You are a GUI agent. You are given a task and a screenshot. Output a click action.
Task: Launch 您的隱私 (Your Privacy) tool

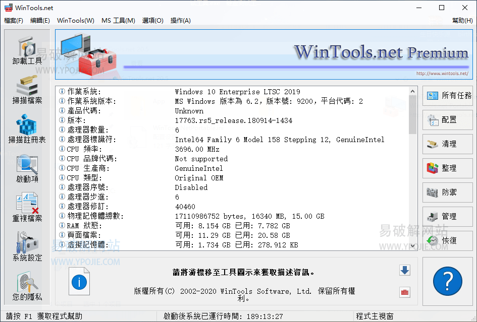[x=26, y=285]
